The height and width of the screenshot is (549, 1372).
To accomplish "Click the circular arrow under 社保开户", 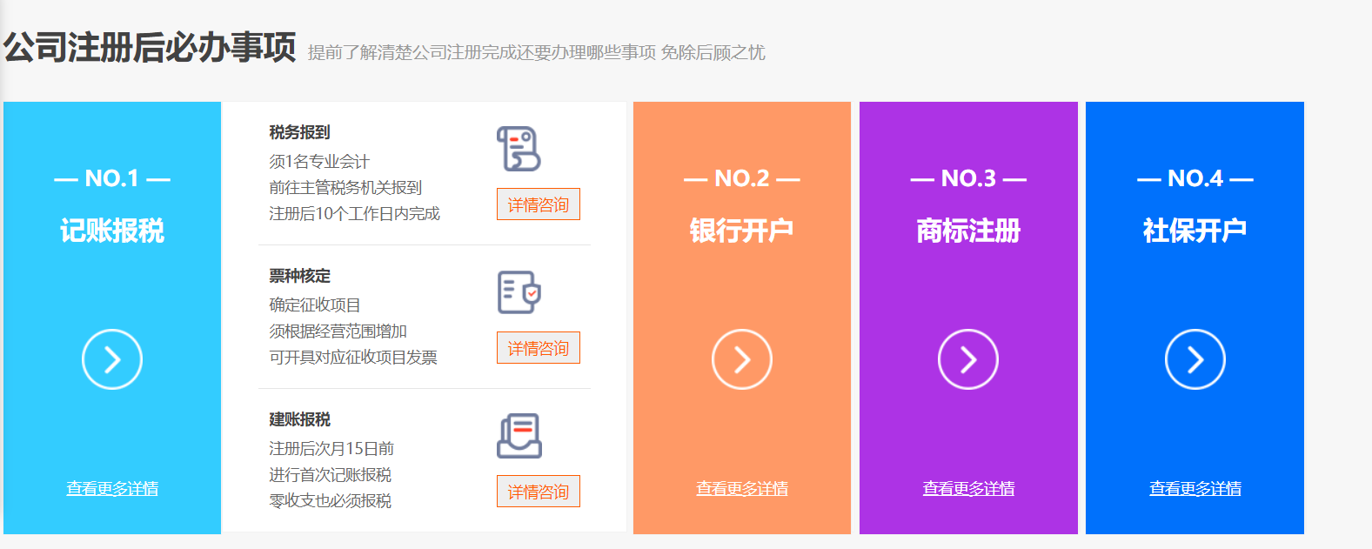I will (1195, 359).
